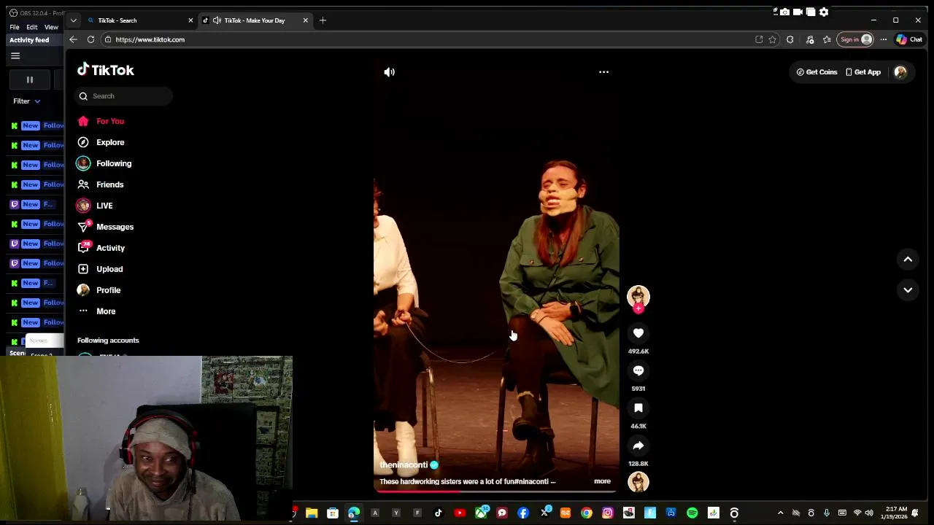This screenshot has height=525, width=934.
Task: Open YouTube from the taskbar
Action: point(460,513)
